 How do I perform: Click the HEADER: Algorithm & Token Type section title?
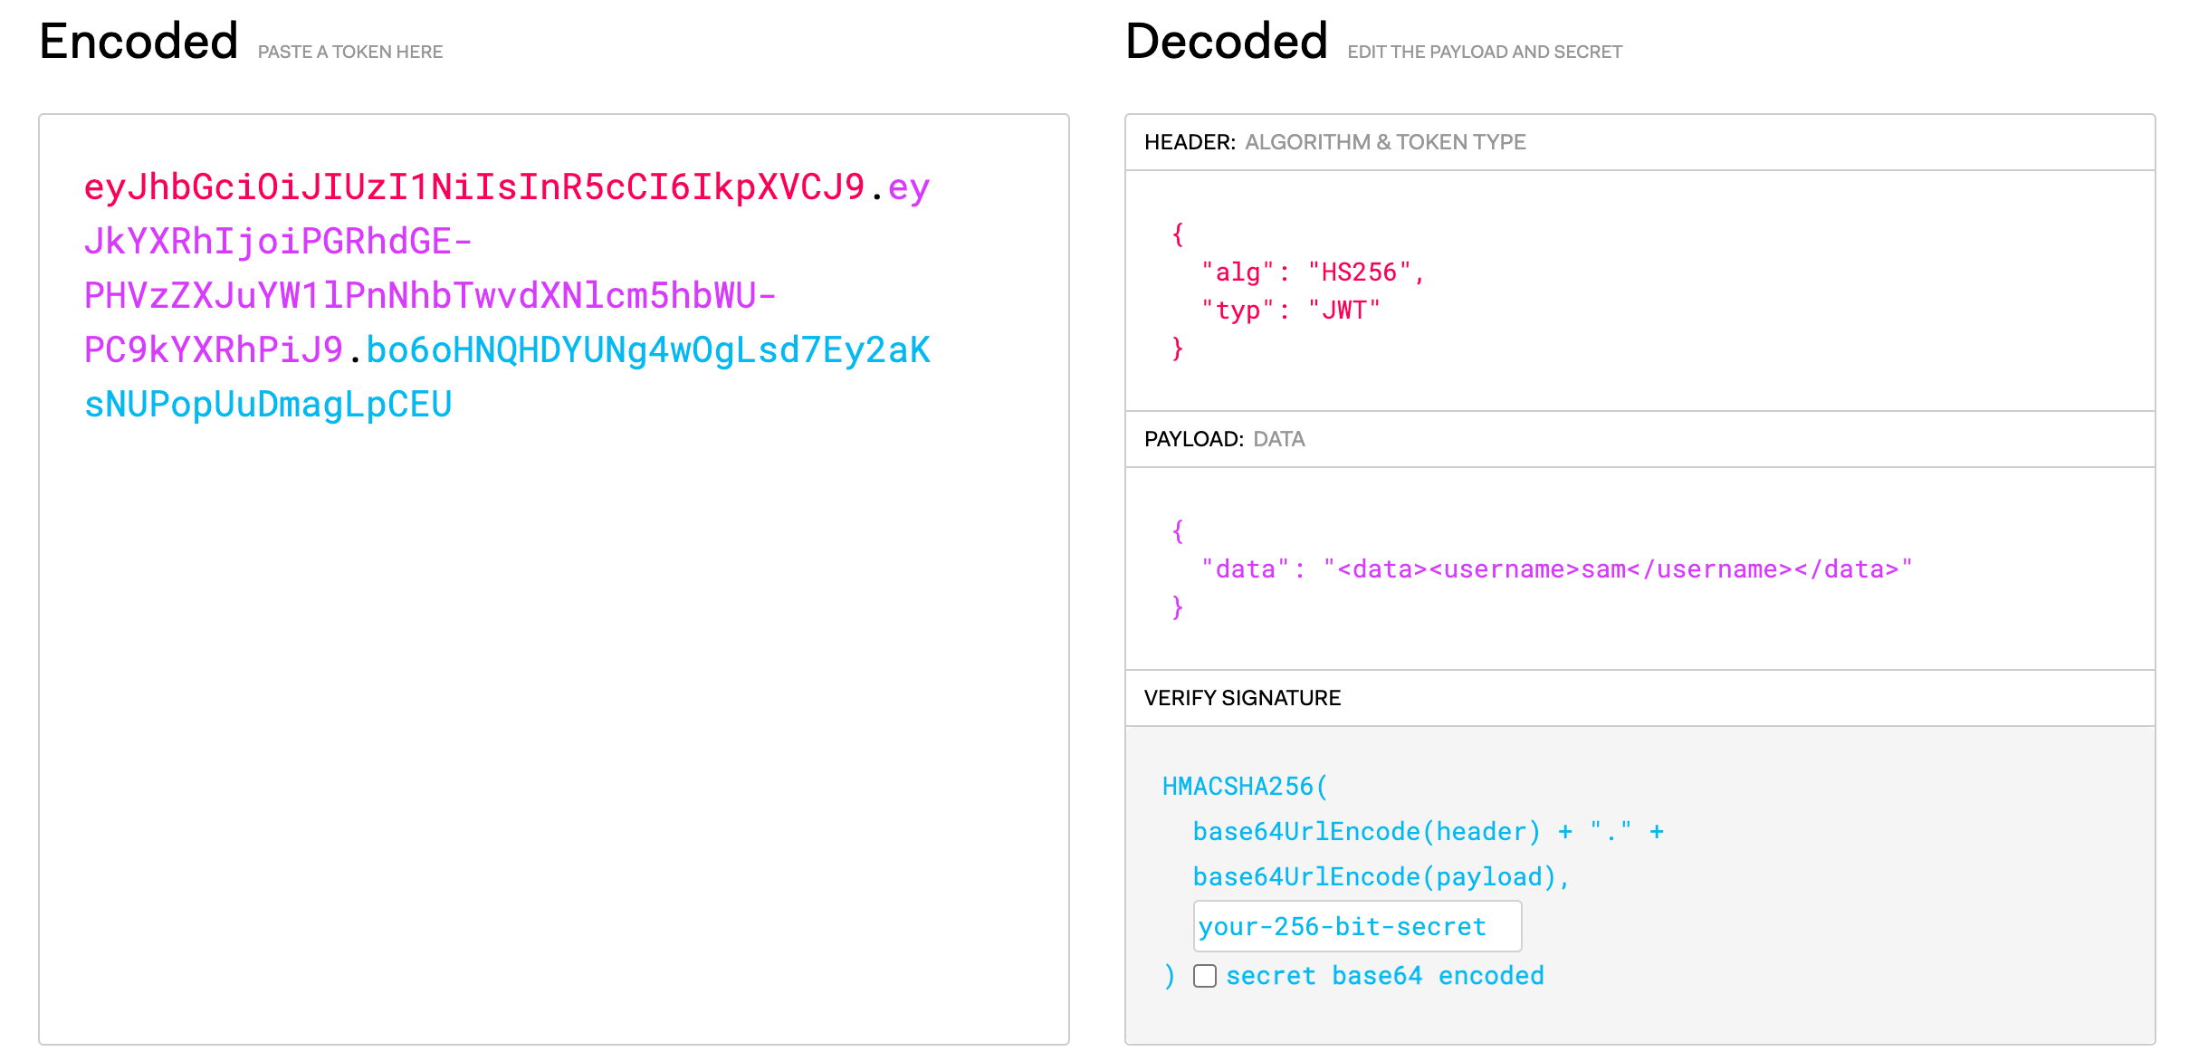tap(1334, 142)
